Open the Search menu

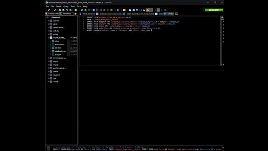59,6
